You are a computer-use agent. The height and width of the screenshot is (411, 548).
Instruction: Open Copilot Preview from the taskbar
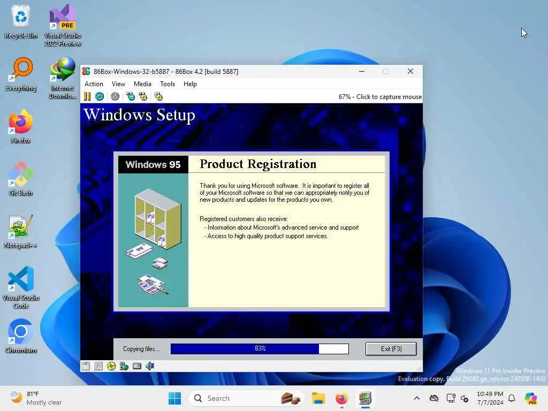(531, 398)
